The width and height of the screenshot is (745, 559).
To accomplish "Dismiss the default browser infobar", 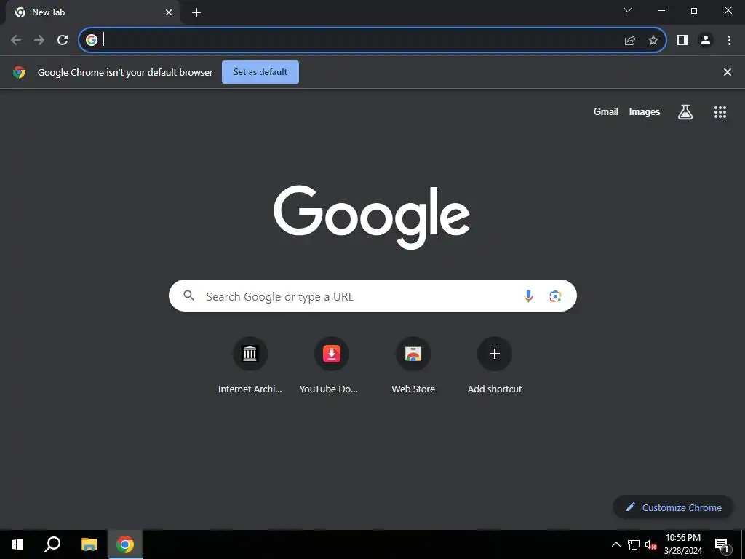I will click(728, 72).
